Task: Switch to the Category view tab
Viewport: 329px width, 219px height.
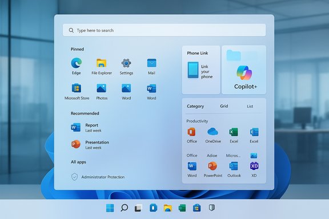Action: (195, 106)
